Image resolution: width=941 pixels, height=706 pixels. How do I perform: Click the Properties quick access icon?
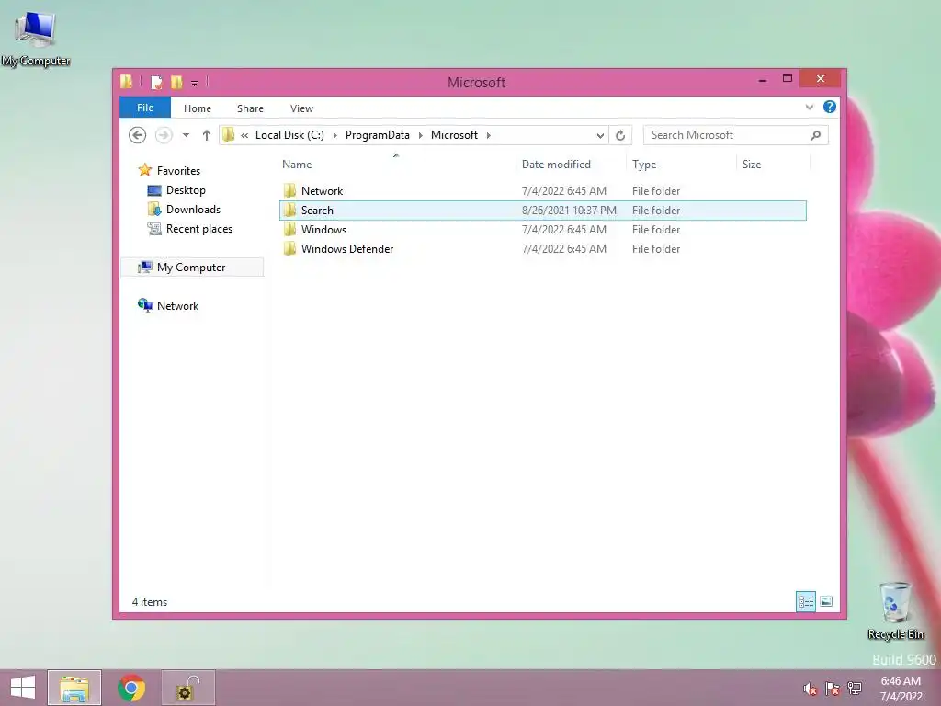coord(156,82)
